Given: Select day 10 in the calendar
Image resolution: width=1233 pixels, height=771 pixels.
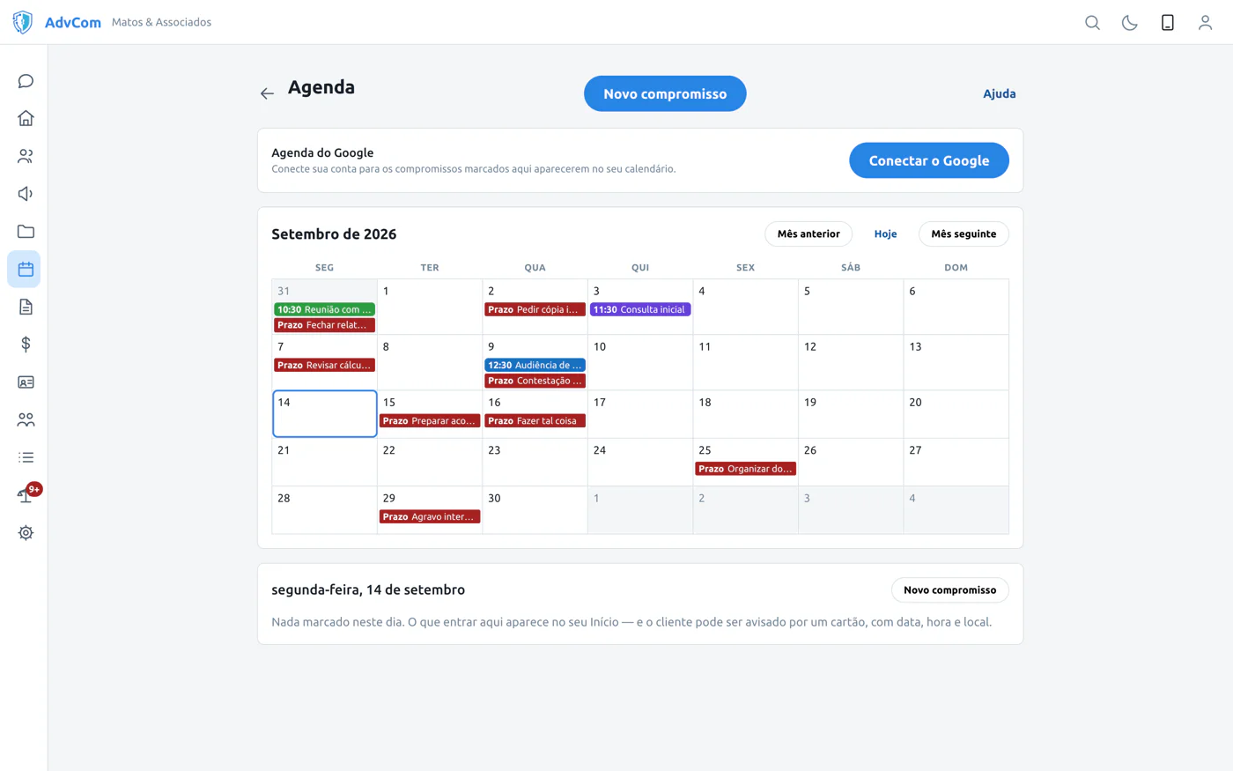Looking at the screenshot, I should [x=640, y=362].
